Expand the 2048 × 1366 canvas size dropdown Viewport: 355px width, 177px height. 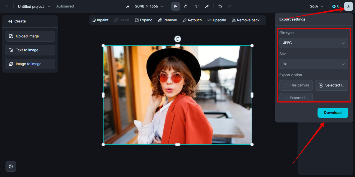point(149,6)
